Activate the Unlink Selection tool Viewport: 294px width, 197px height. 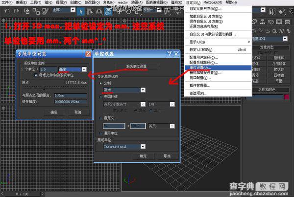[x=36, y=11]
